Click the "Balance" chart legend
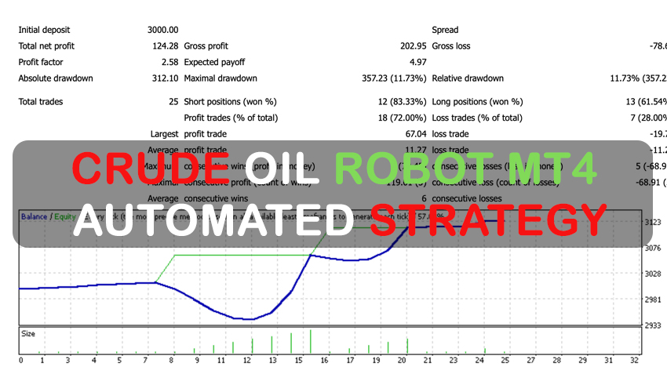This screenshot has width=667, height=392. pos(34,217)
